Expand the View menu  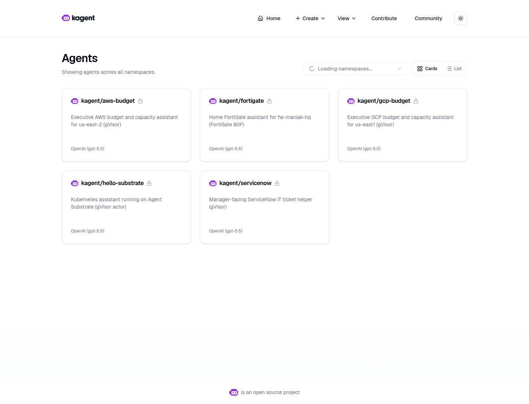[347, 18]
